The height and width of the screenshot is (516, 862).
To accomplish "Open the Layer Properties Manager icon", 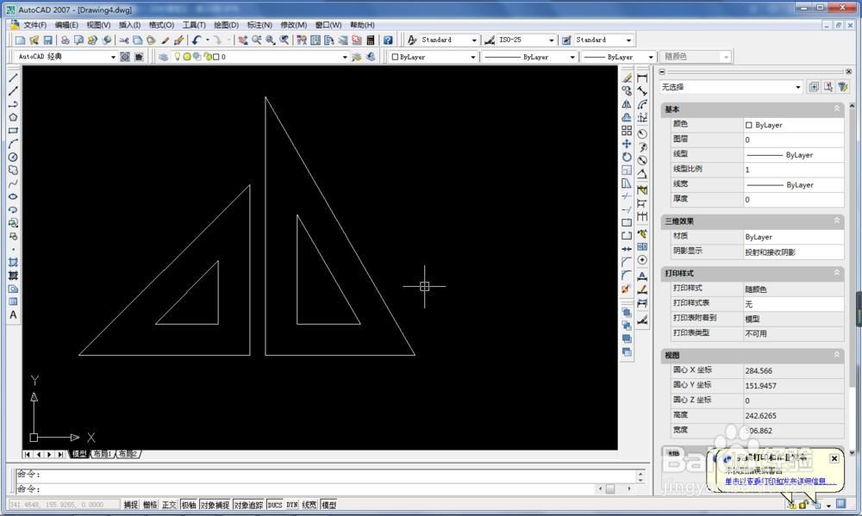I will coord(163,57).
